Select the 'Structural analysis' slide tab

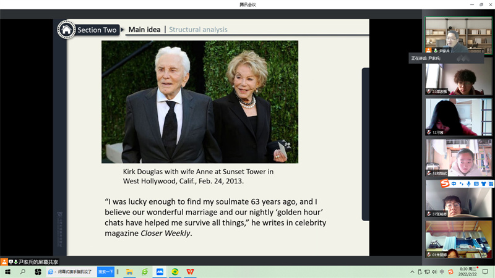coord(198,30)
